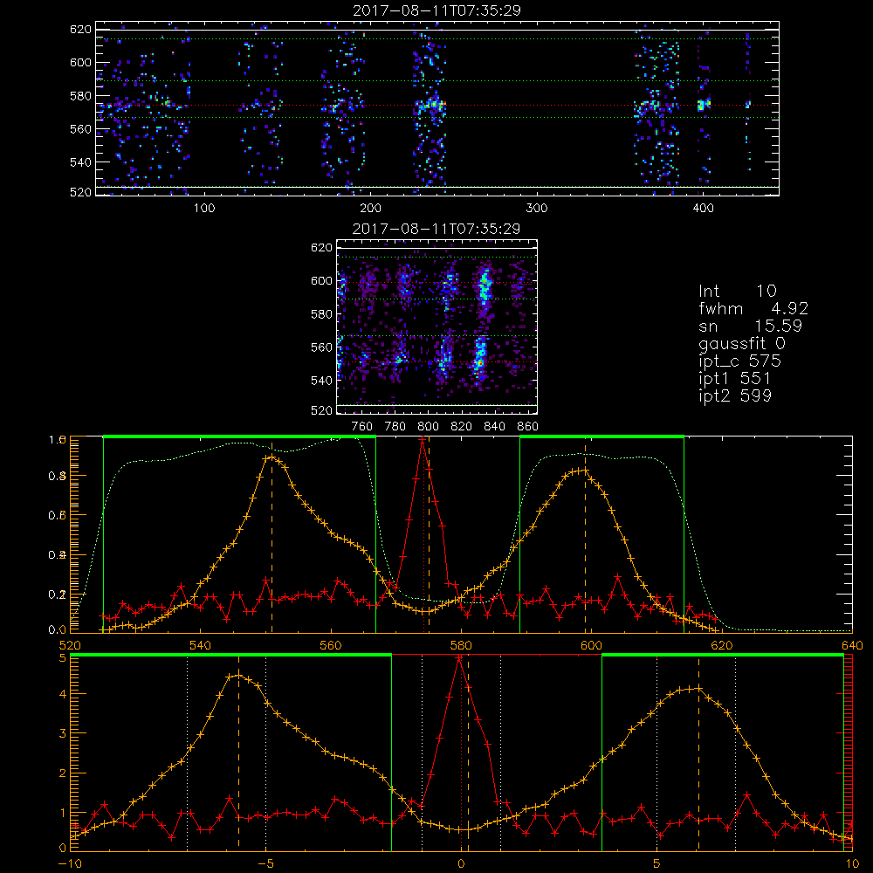873x873 pixels.
Task: Click x-axis label 100 of top plot
Action: (203, 209)
